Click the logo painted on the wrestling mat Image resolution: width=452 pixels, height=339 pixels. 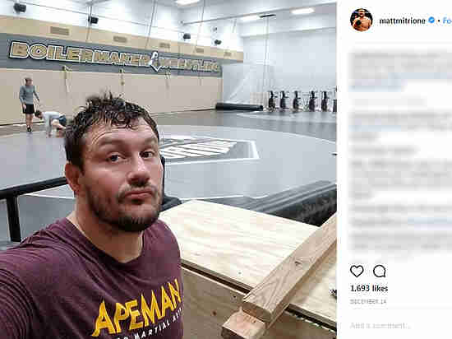pyautogui.click(x=209, y=149)
